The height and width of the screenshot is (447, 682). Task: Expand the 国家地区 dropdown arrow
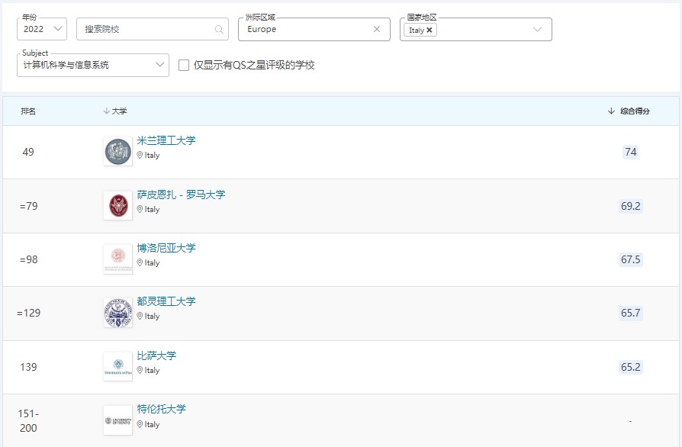[537, 30]
